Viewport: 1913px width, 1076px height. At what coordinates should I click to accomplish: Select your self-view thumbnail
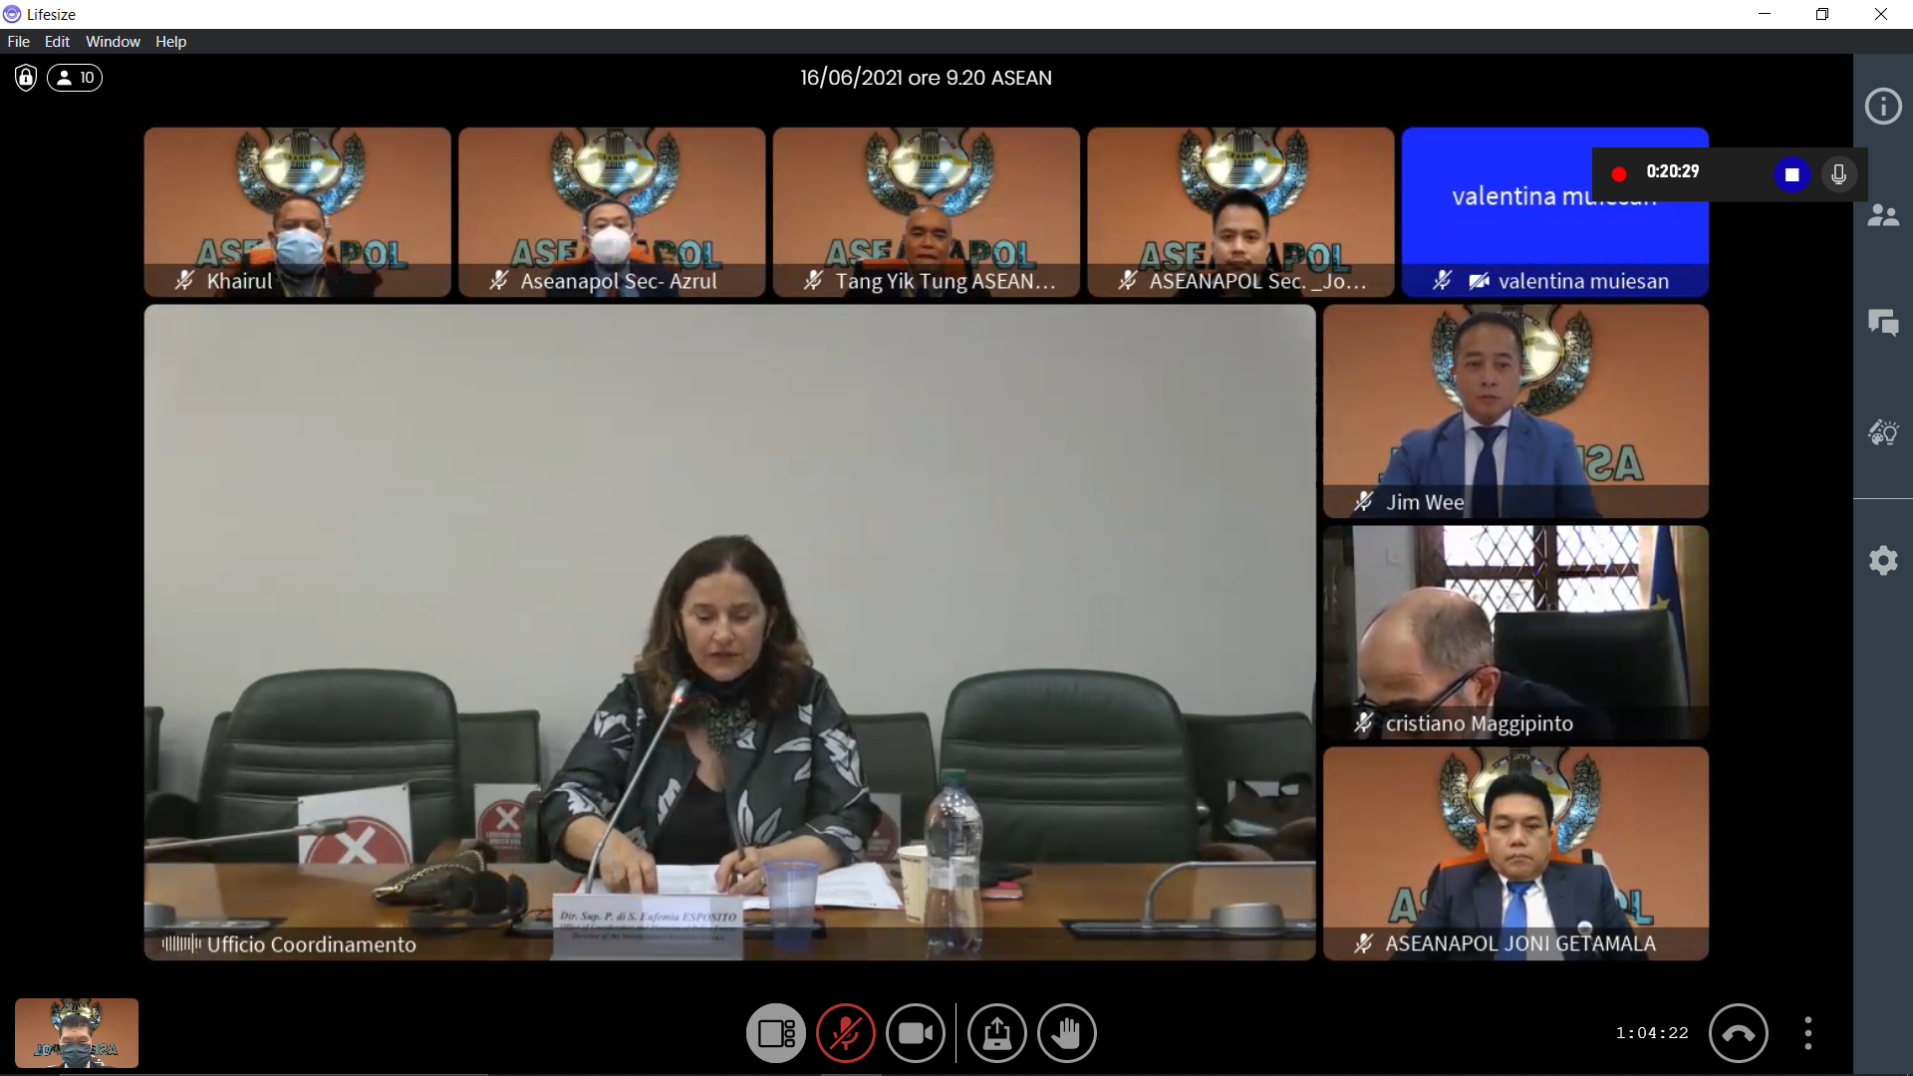pos(77,1033)
